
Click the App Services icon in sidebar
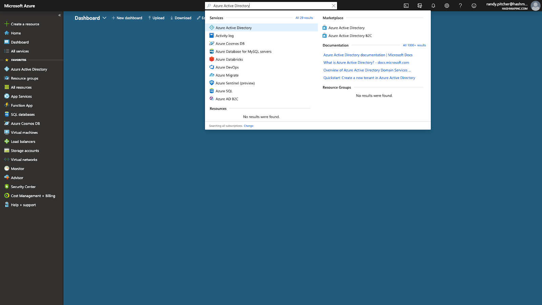(7, 96)
